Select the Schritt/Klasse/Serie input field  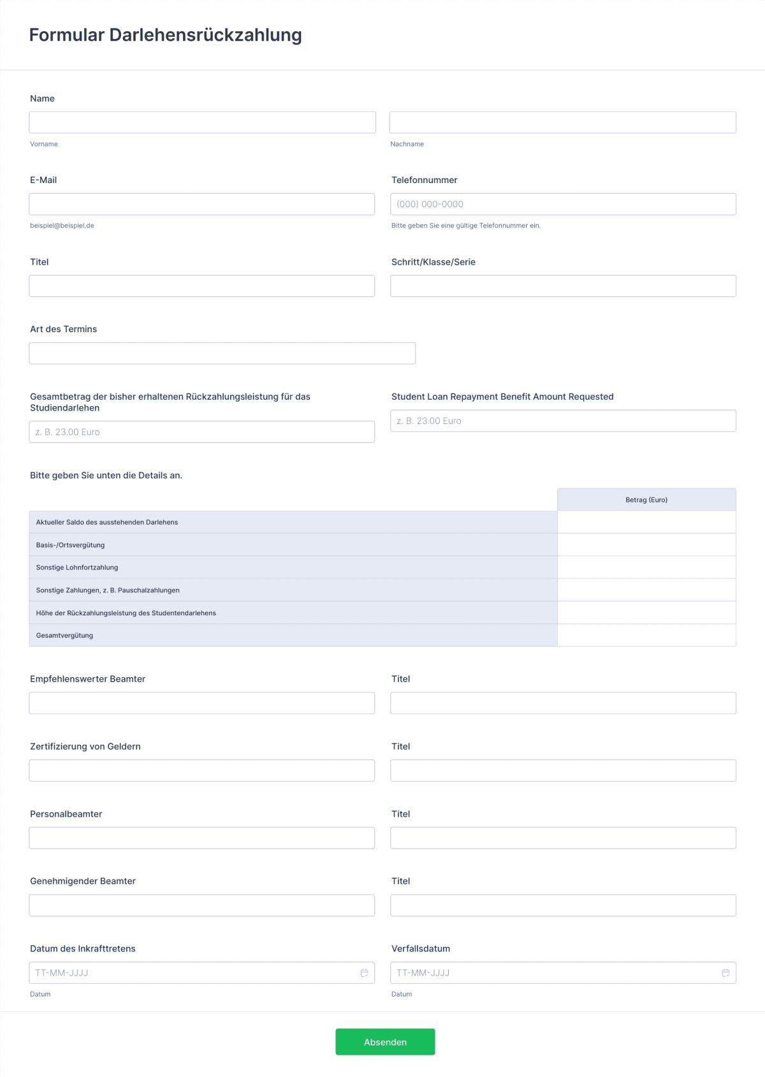click(x=563, y=285)
